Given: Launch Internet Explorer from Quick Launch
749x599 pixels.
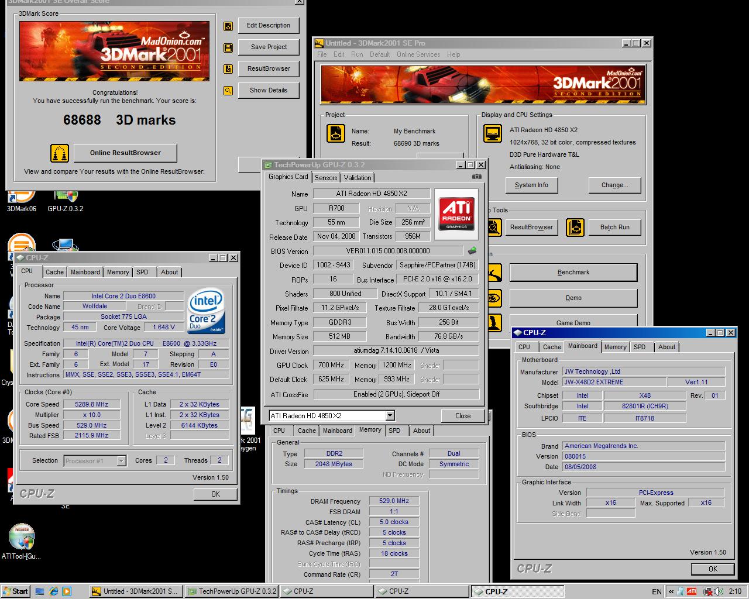Looking at the screenshot, I should point(53,591).
